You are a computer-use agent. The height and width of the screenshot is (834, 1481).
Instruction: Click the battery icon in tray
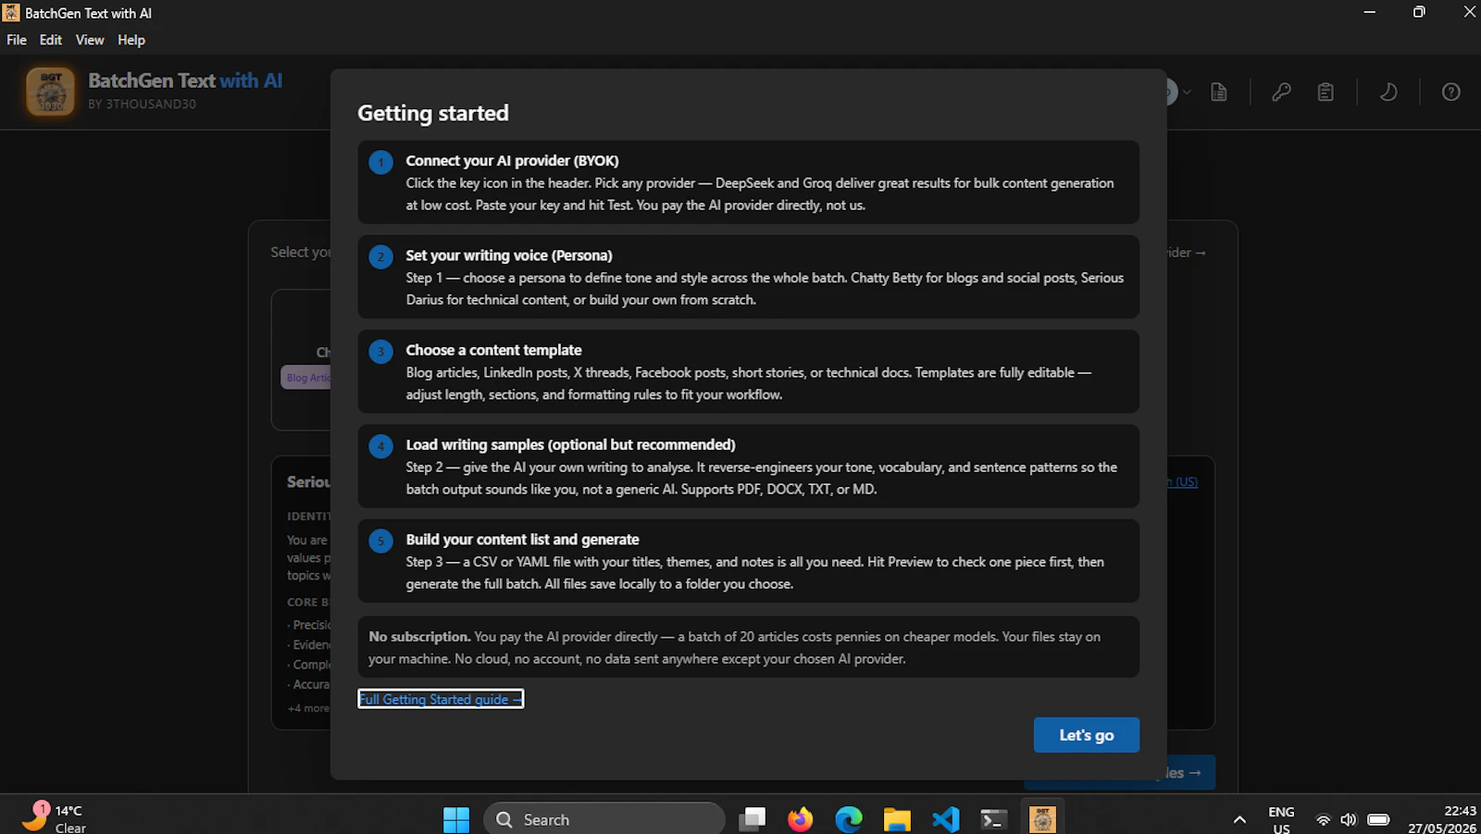(x=1378, y=819)
